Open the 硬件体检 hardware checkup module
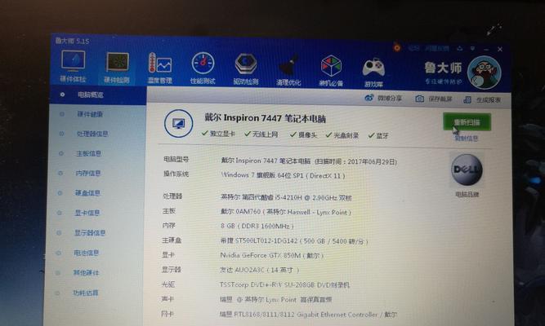The width and height of the screenshot is (545, 326). coord(73,67)
